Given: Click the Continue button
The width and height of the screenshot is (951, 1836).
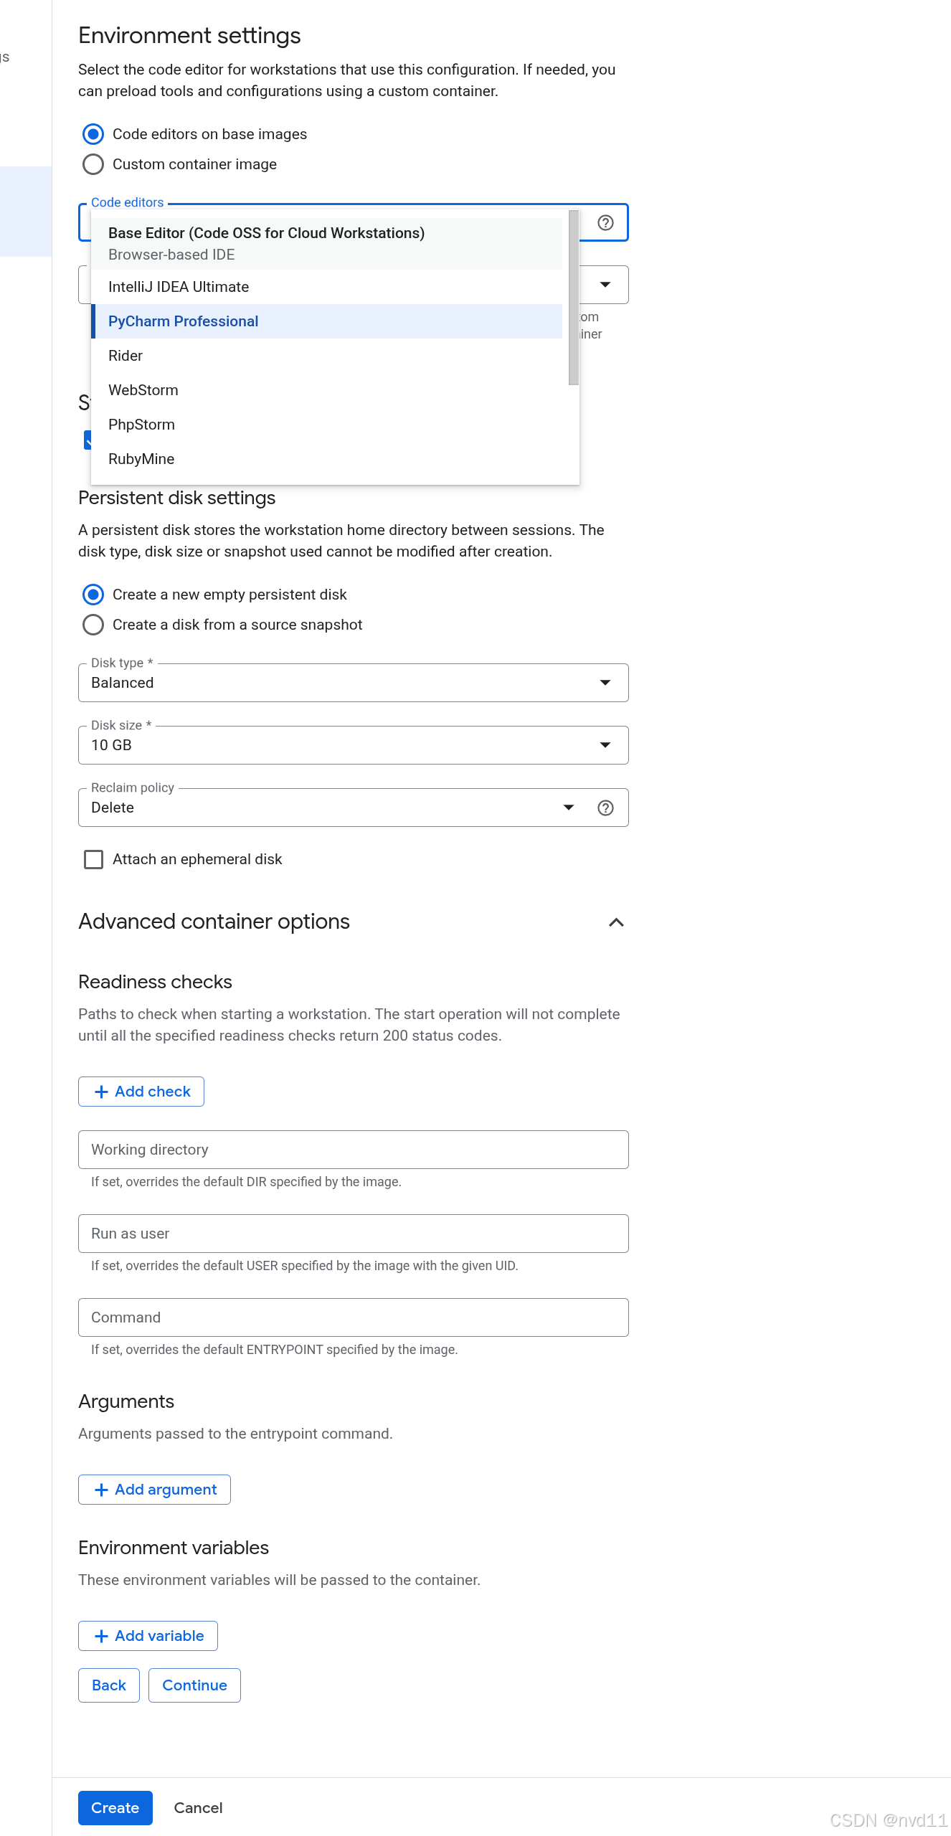Looking at the screenshot, I should (x=194, y=1685).
